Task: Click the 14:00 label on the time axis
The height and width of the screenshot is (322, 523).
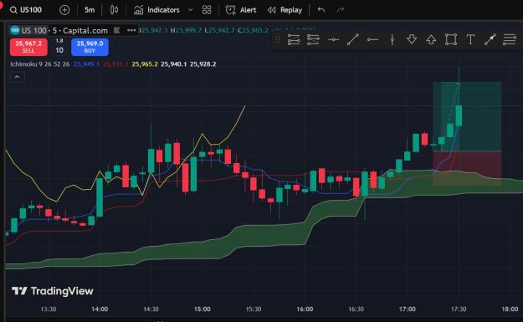Action: pyautogui.click(x=100, y=309)
